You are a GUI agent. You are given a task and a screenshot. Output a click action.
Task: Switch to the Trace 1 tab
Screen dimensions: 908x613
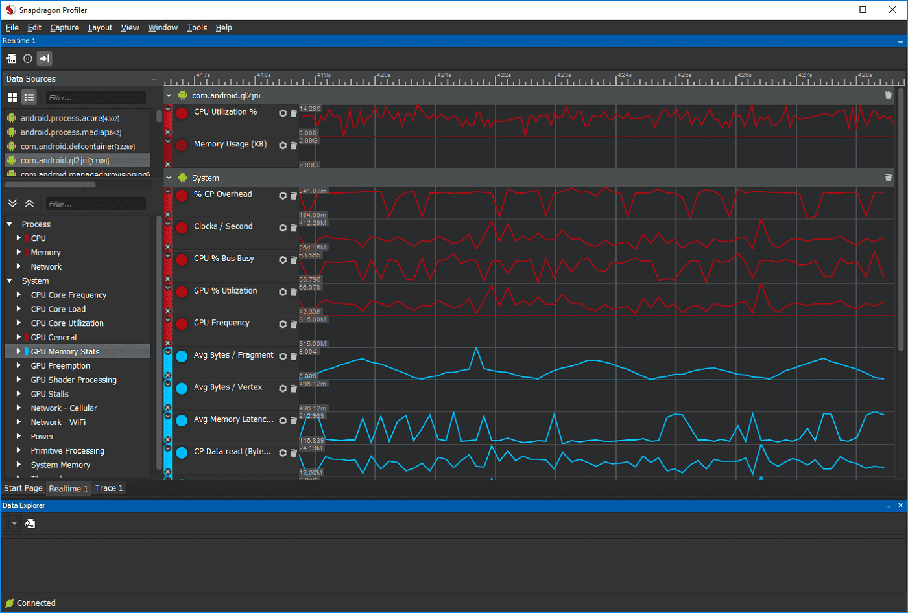(108, 488)
